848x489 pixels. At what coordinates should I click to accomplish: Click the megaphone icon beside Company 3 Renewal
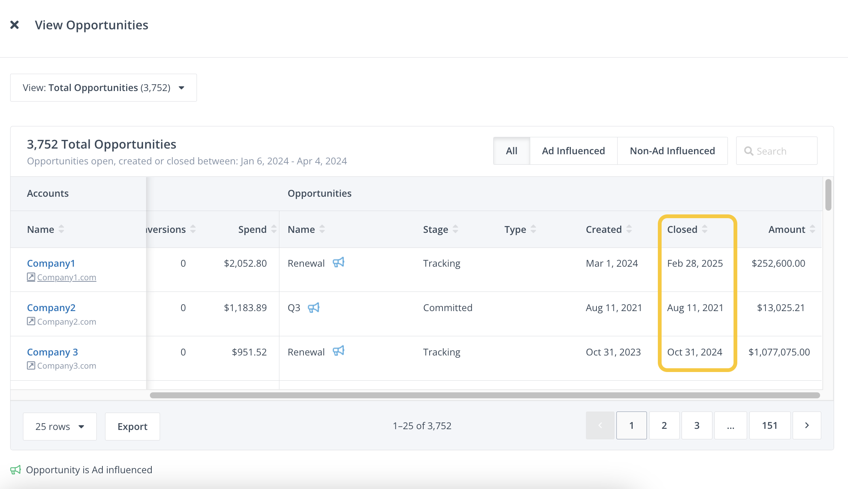pos(339,351)
